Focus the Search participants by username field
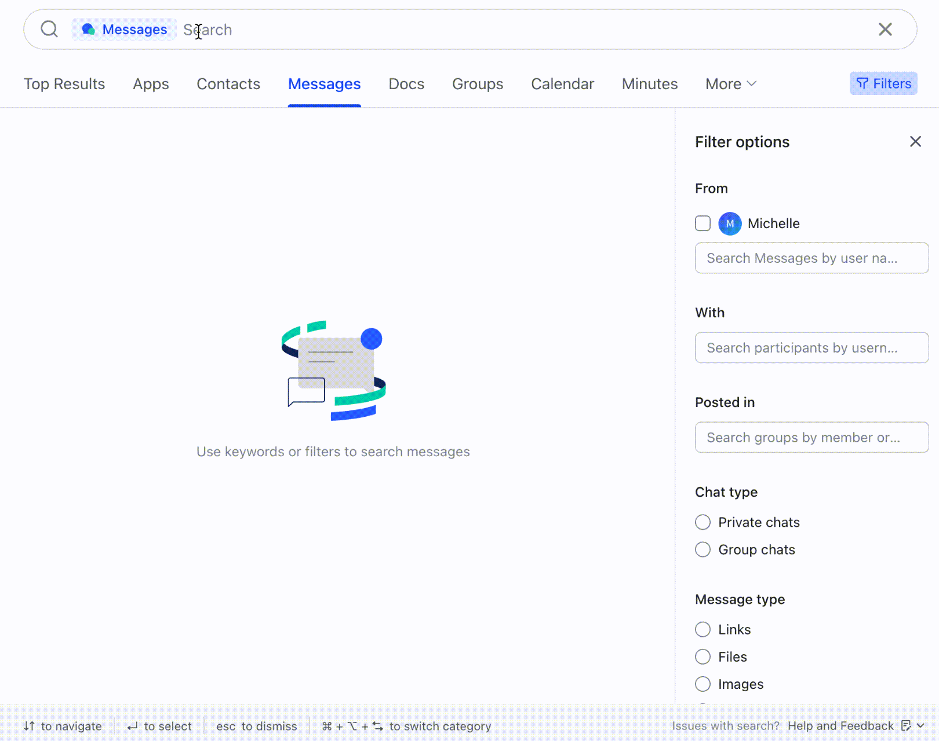The width and height of the screenshot is (939, 741). 811,348
